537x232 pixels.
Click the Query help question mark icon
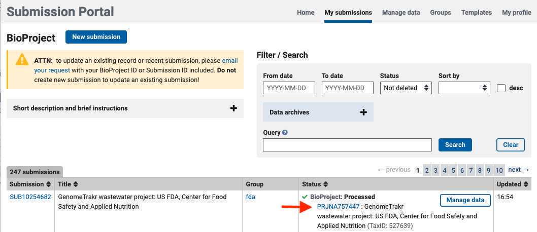click(285, 133)
